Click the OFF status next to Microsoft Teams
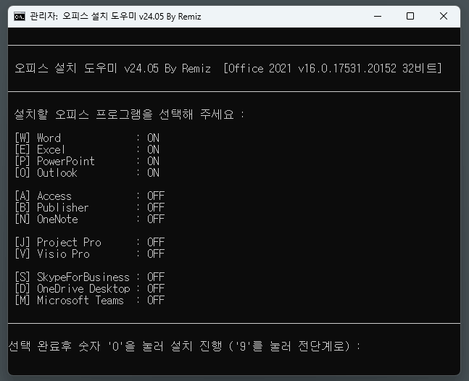Viewport: 469px width, 381px height. [156, 301]
